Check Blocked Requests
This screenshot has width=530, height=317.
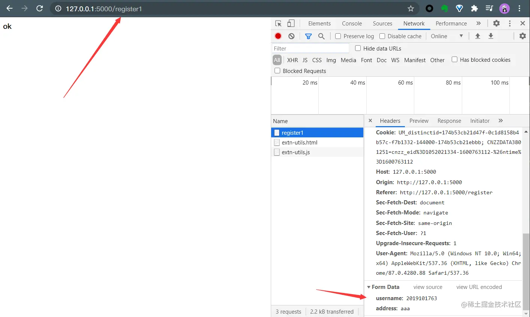[277, 70]
